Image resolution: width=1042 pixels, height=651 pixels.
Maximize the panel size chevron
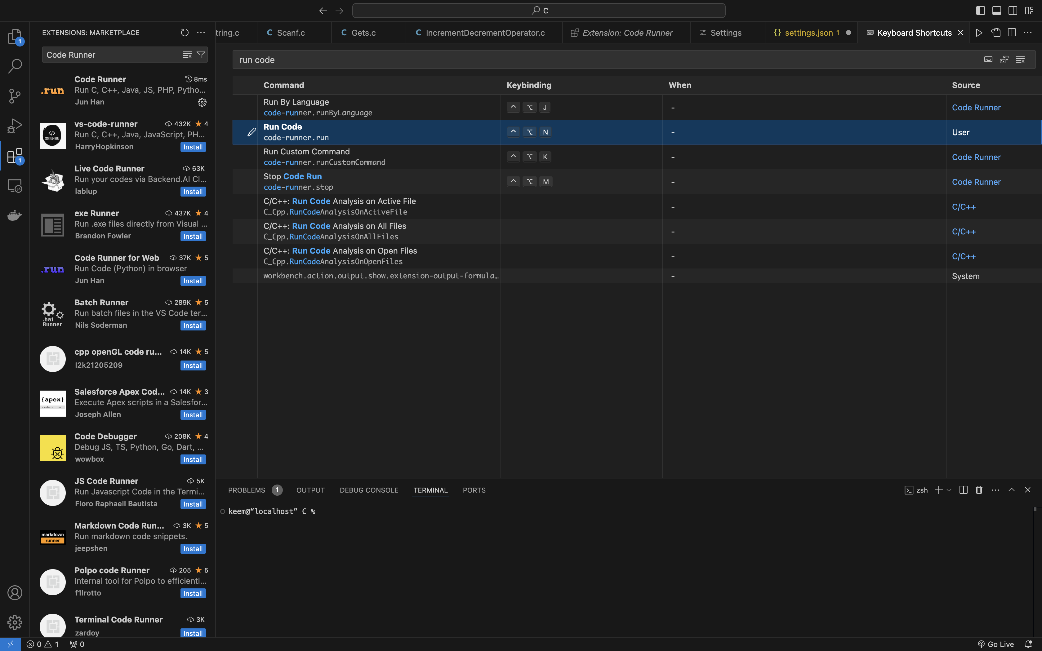click(1011, 490)
